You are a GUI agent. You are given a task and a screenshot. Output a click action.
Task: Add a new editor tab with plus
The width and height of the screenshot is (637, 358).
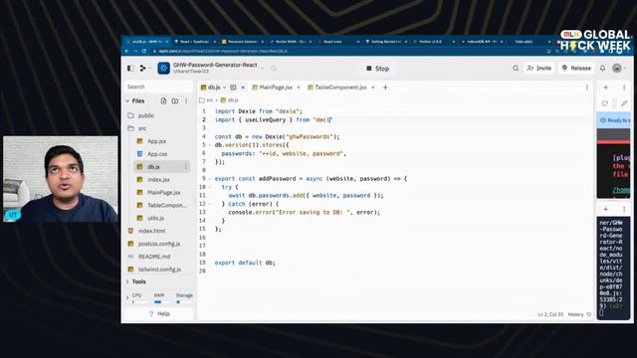pyautogui.click(x=385, y=88)
